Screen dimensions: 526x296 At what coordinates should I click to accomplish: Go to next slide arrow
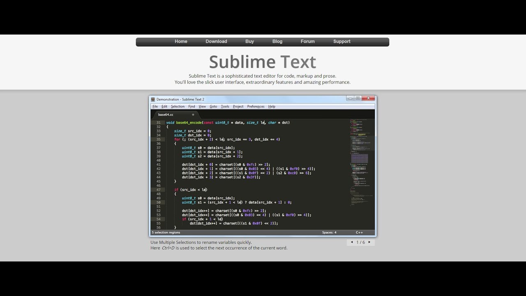[x=369, y=242]
